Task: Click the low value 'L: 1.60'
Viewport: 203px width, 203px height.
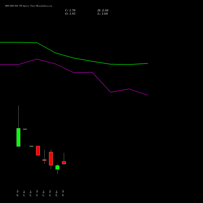Action: click(x=103, y=14)
